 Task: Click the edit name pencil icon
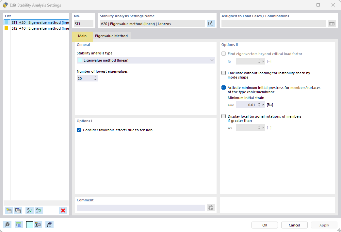click(x=211, y=23)
